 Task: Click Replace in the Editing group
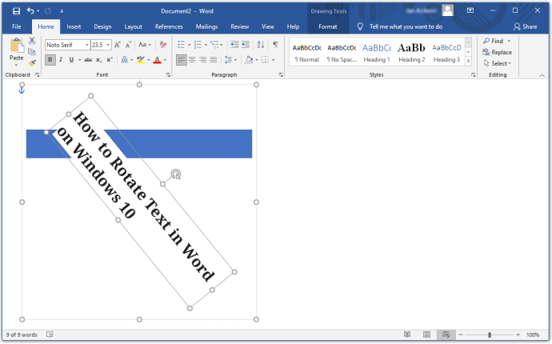click(497, 52)
